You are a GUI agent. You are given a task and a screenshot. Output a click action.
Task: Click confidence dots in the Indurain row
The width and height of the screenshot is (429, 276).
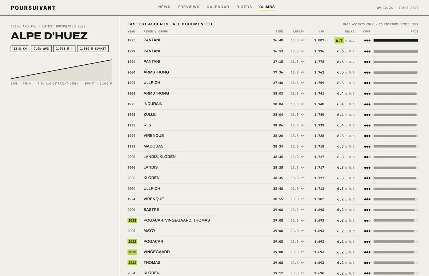coord(367,104)
